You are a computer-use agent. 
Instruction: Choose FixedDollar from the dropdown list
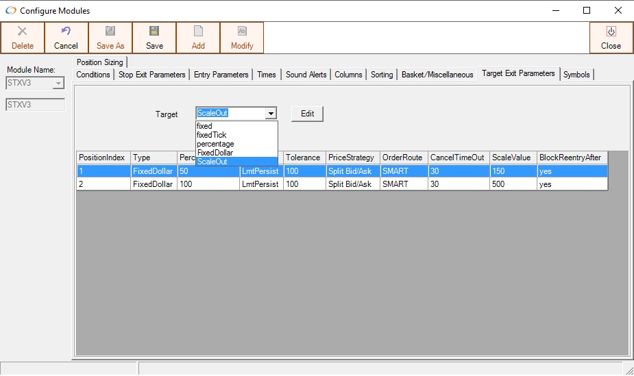(x=215, y=153)
